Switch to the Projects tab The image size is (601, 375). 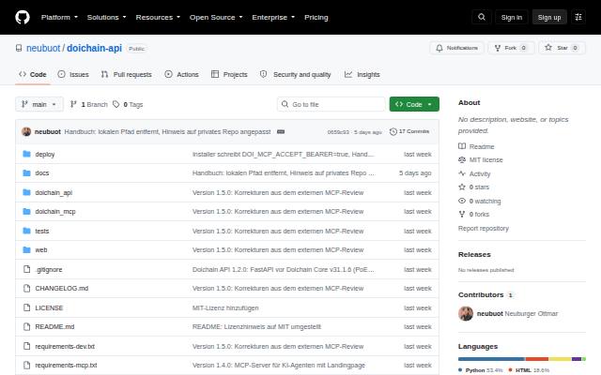(x=229, y=74)
